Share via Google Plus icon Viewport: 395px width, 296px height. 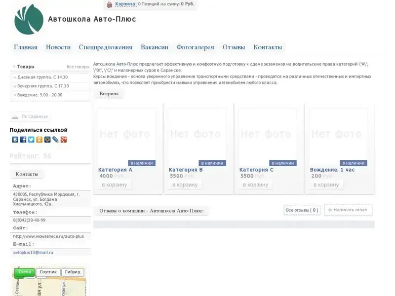pos(63,140)
